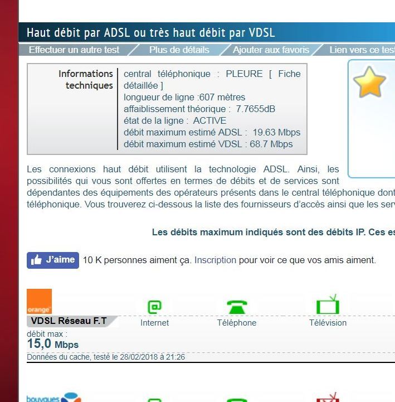Screen dimensions: 395x402
Task: Click the 'Informations techniques' heading
Action: pos(86,80)
